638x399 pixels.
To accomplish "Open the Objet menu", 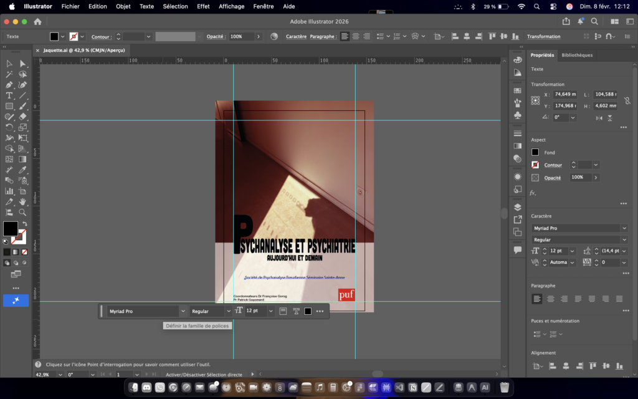I will pyautogui.click(x=123, y=6).
